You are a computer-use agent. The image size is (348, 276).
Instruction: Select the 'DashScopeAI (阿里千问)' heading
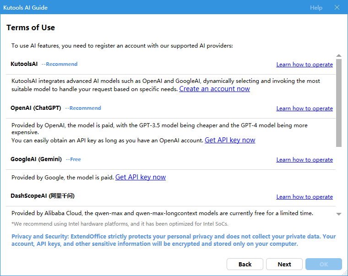(43, 196)
